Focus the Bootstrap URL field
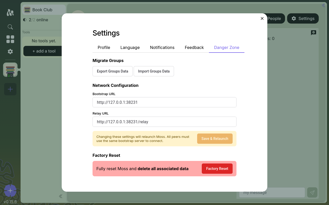The image size is (329, 205). [x=164, y=102]
